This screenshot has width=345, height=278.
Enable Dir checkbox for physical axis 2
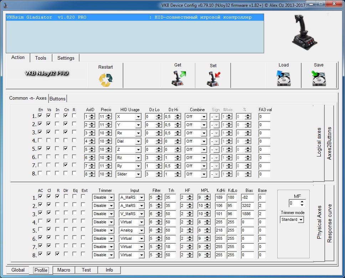point(66,204)
